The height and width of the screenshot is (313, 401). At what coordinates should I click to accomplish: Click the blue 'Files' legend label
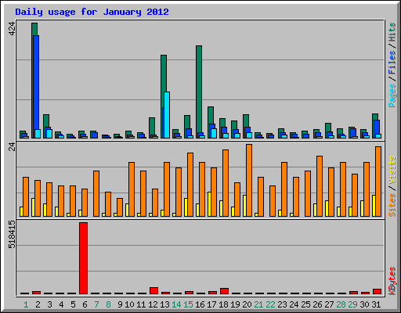click(392, 63)
